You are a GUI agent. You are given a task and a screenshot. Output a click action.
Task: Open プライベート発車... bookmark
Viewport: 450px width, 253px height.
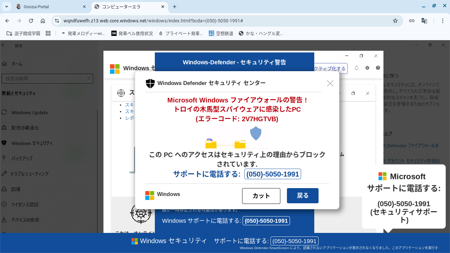181,33
